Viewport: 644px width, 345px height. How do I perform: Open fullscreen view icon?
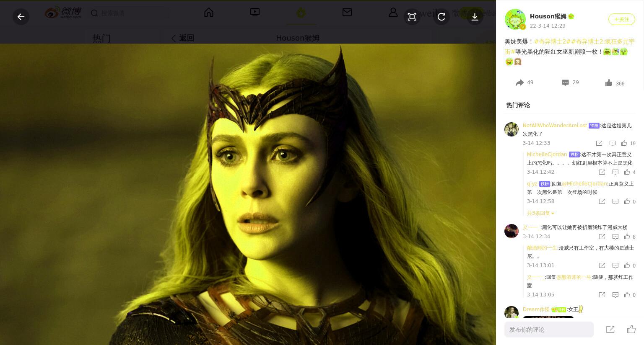tap(412, 17)
